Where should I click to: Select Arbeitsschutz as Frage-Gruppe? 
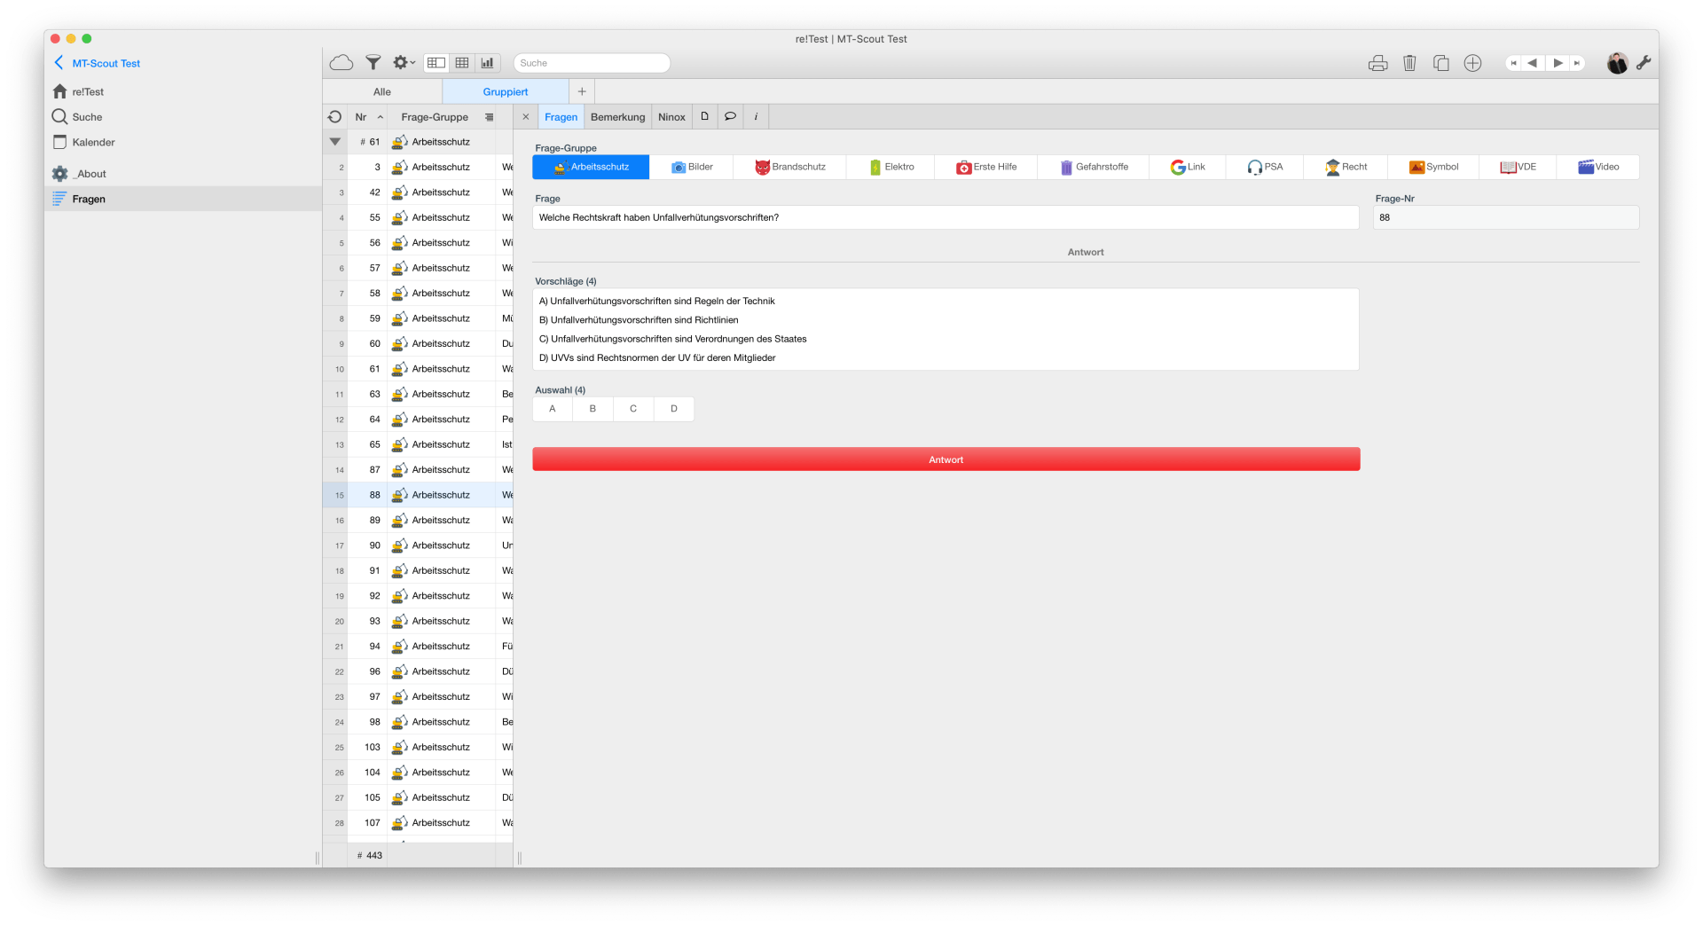591,167
